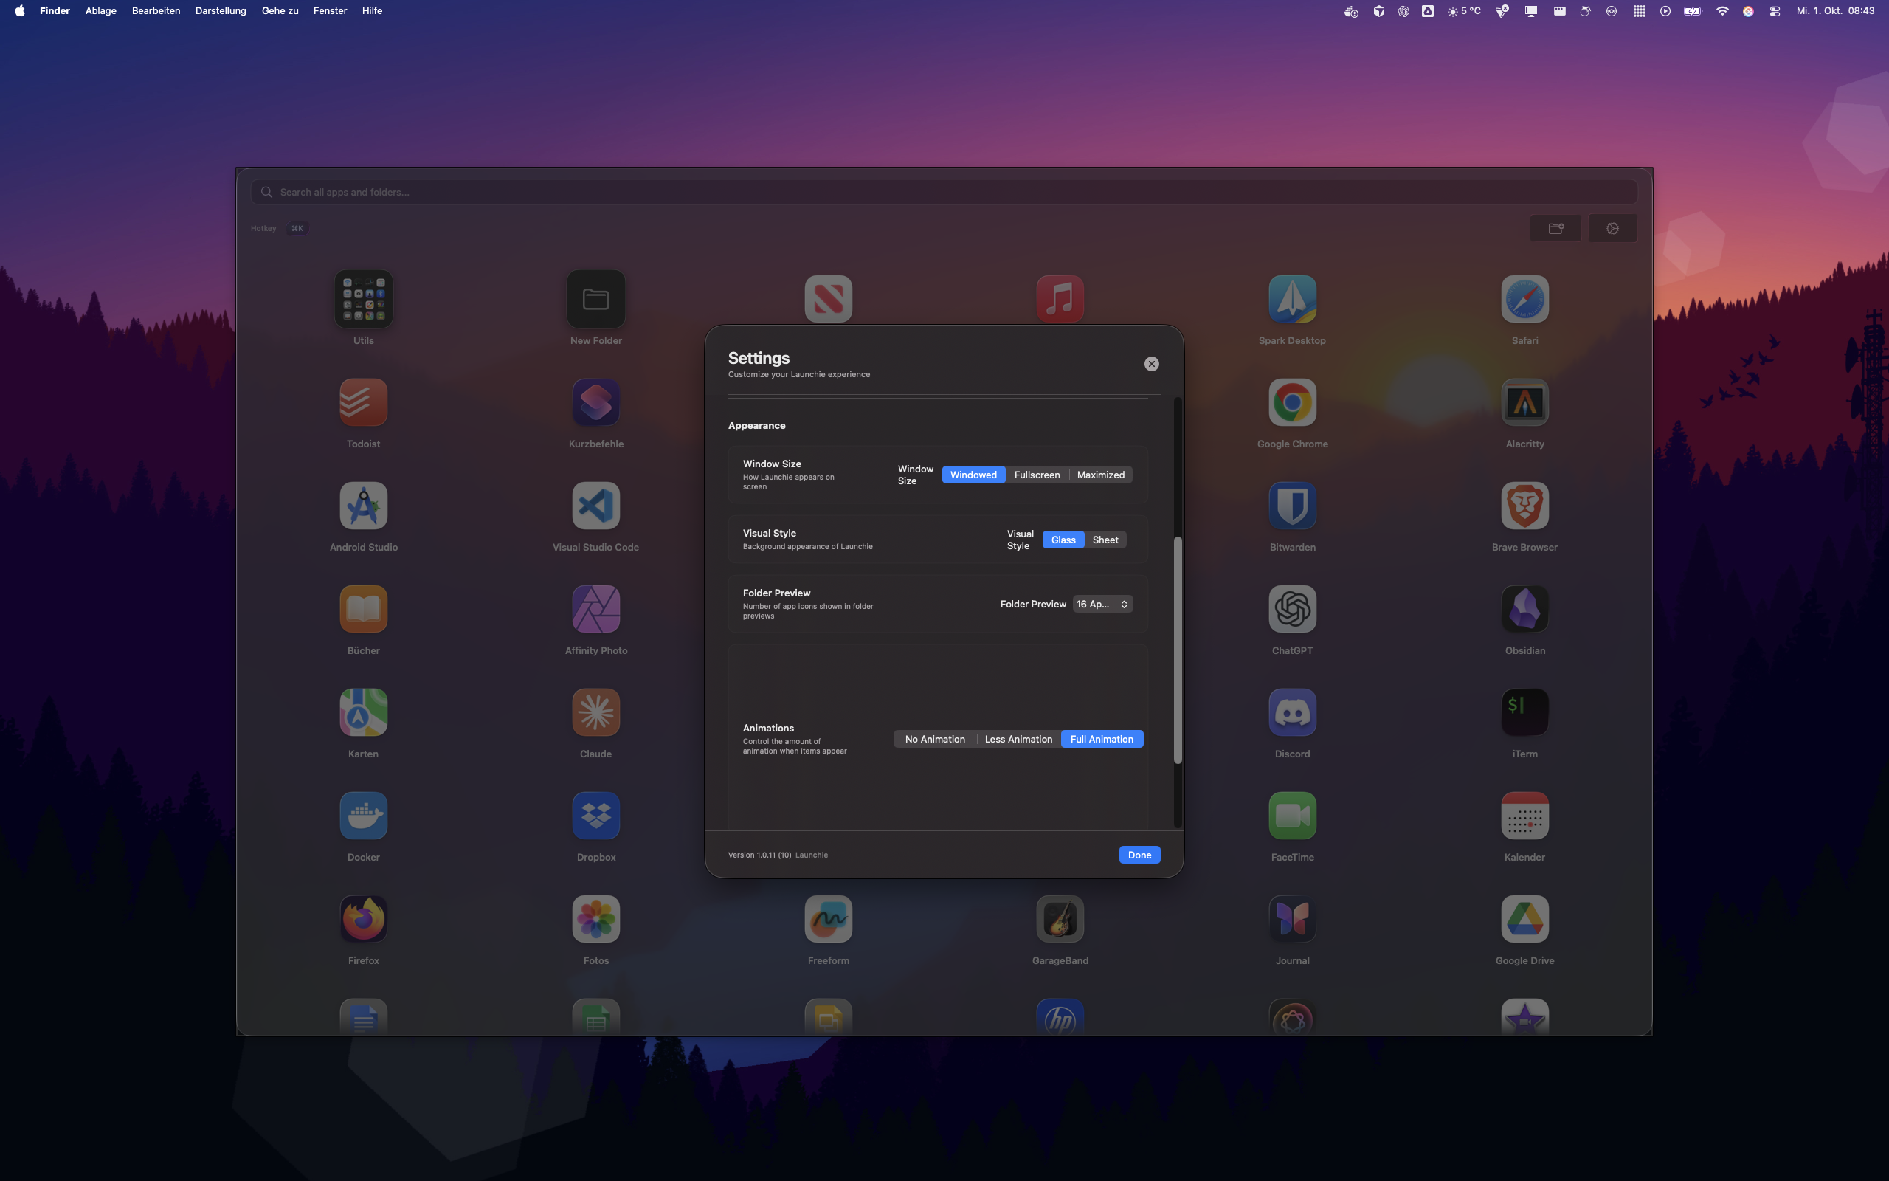Switch visual style to Sheet

coord(1105,540)
